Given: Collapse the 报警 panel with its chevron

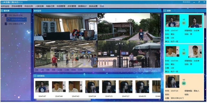Looking at the screenshot, I should pyautogui.click(x=165, y=11).
